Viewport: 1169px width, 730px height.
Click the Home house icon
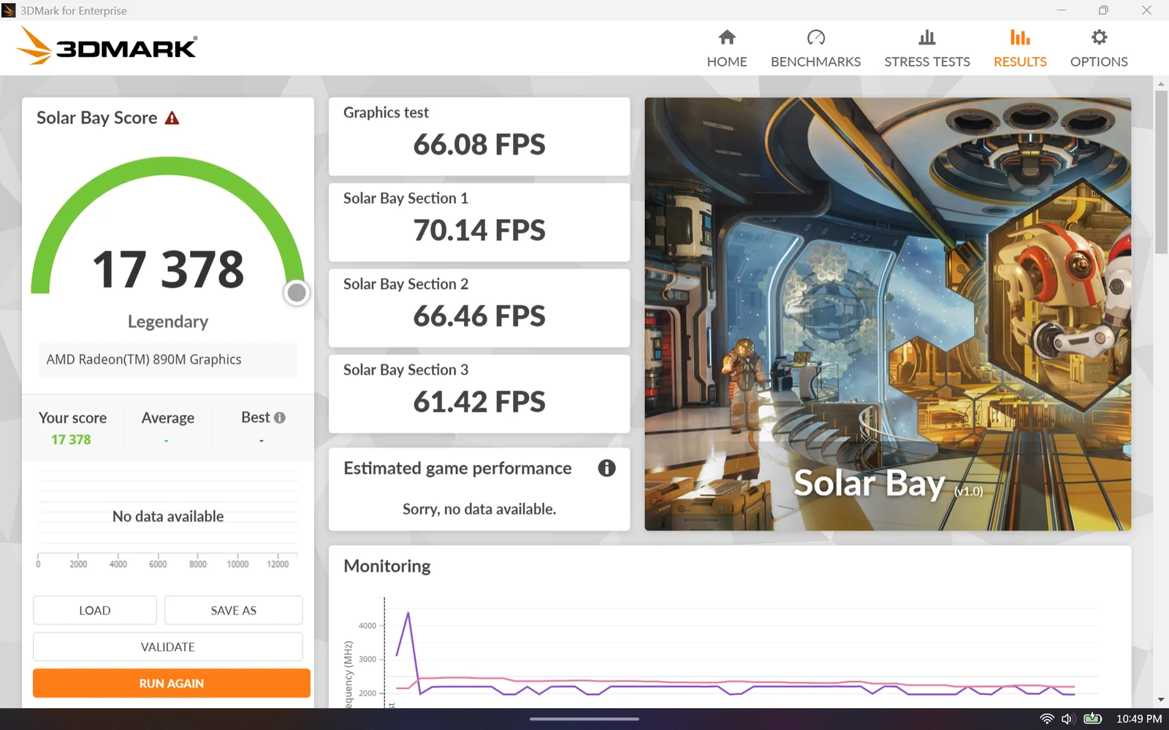click(x=726, y=37)
